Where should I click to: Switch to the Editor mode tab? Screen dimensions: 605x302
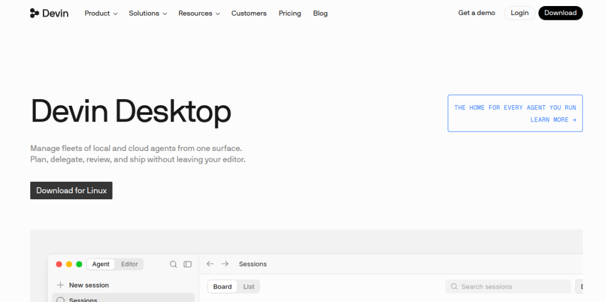pyautogui.click(x=129, y=265)
